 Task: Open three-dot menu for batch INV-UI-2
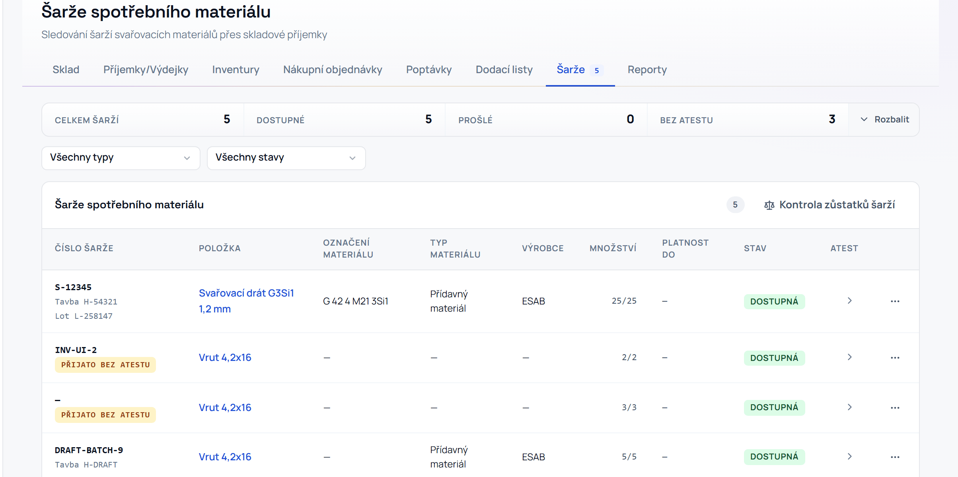pyautogui.click(x=895, y=358)
